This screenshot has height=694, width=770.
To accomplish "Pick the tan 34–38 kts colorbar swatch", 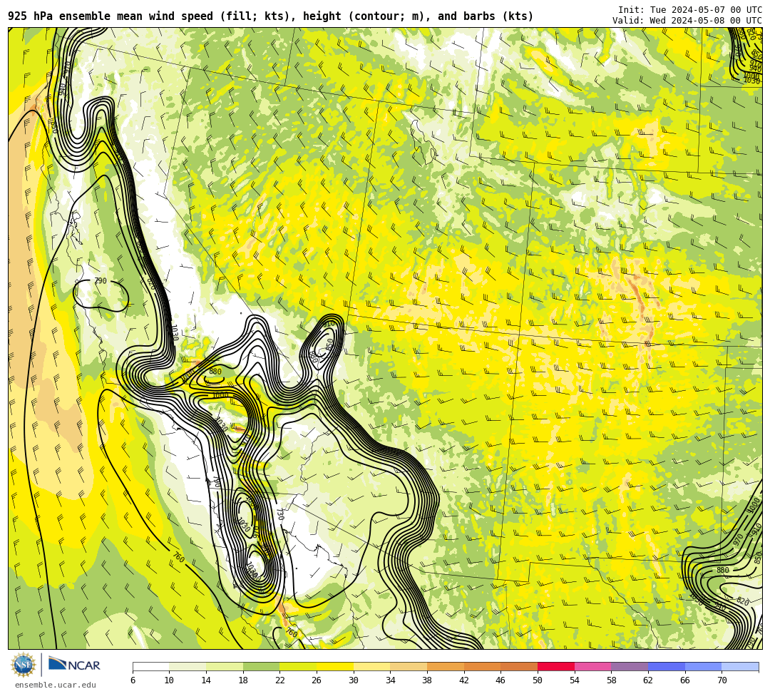I will (x=409, y=666).
